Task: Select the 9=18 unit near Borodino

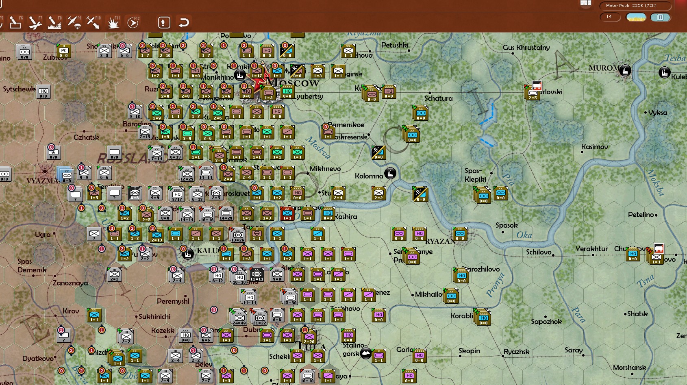Action: (135, 111)
